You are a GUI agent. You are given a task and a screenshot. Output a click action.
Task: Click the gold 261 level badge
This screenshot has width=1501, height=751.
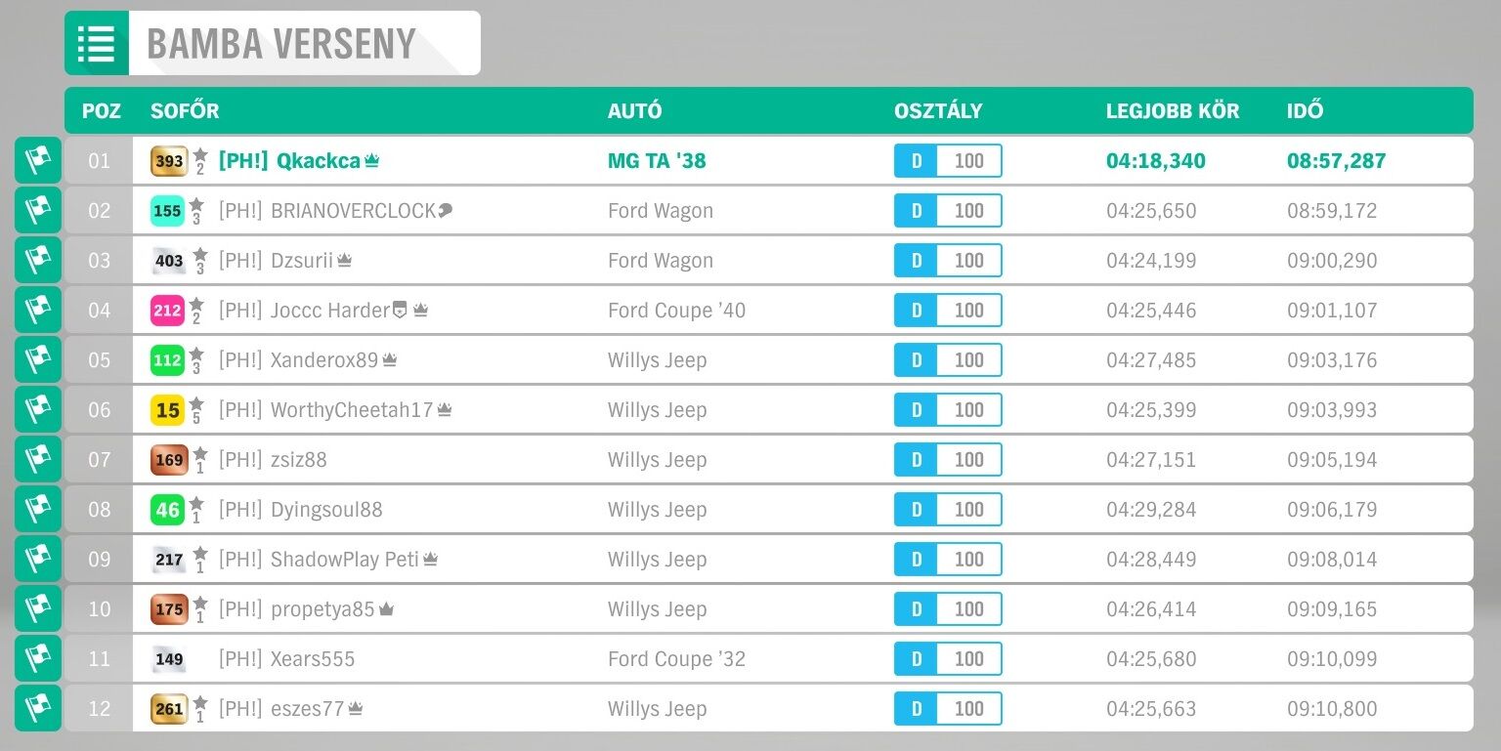click(x=169, y=709)
